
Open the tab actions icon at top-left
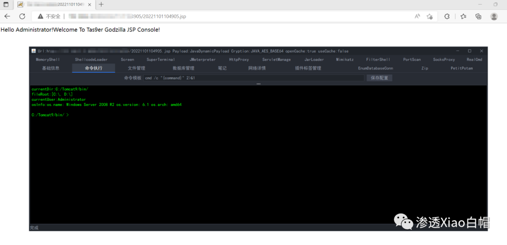(x=6, y=5)
